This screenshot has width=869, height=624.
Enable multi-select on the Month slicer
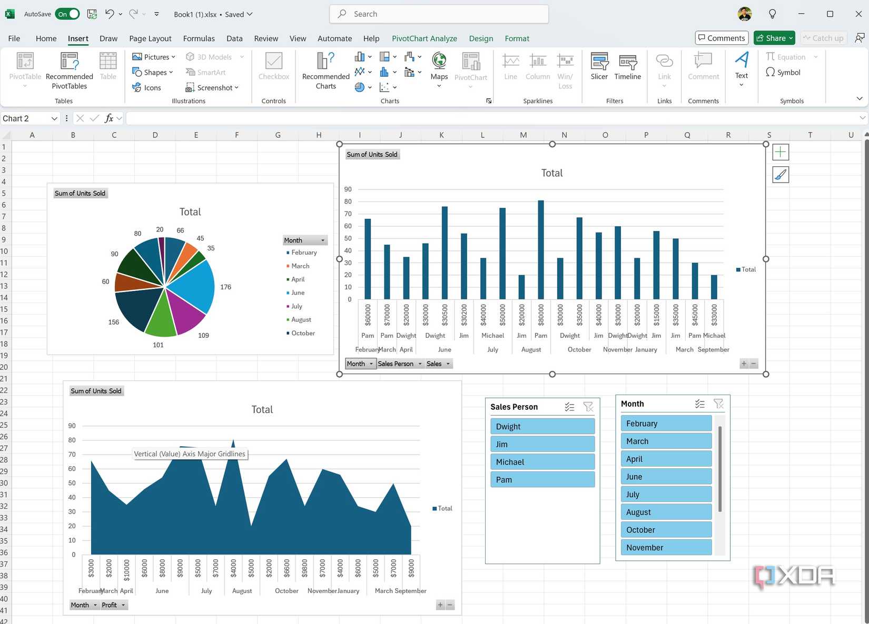[x=700, y=404]
